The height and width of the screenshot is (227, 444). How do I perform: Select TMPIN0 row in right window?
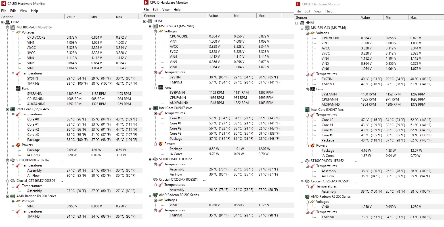click(x=382, y=217)
